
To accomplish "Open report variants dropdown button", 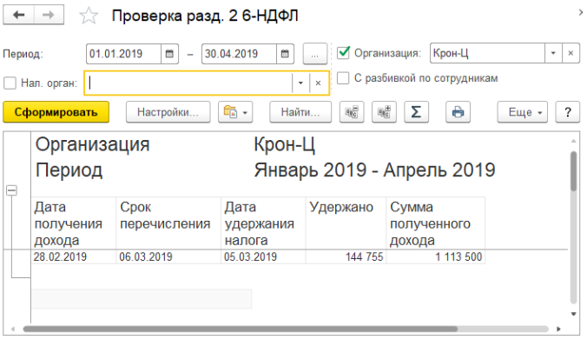I will 235,112.
